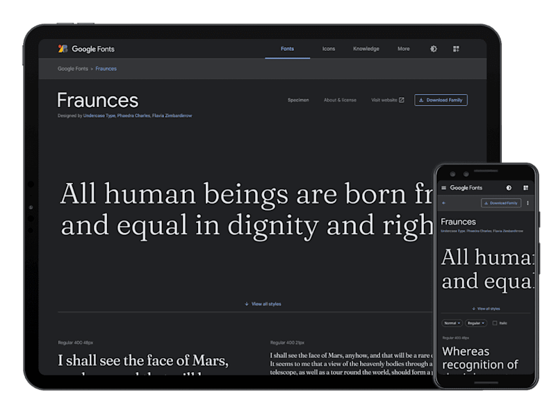This screenshot has height=406, width=556.
Task: Click the Google Fonts wordmark on the phone
Action: pos(466,188)
